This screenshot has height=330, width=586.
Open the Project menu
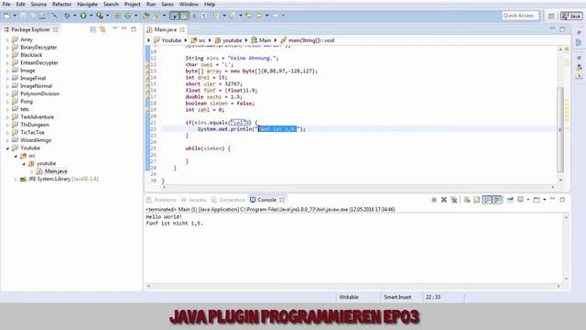[132, 4]
